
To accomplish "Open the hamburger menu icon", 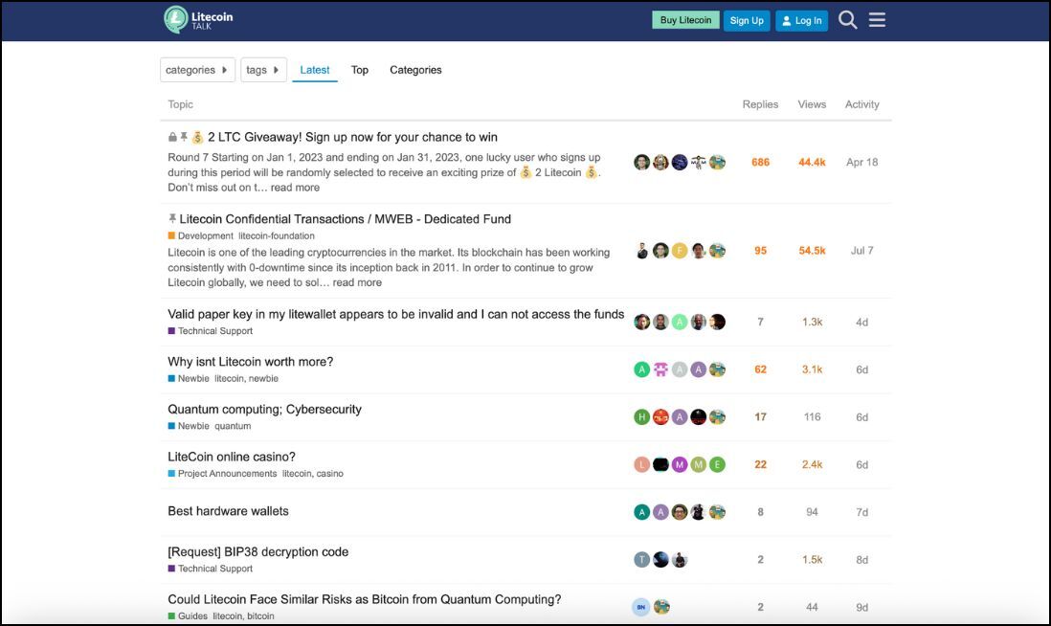I will (877, 20).
